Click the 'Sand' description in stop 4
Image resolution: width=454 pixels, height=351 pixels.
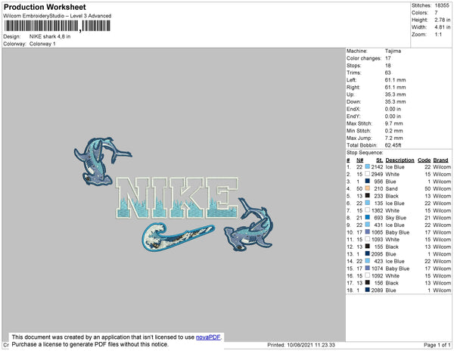point(391,188)
